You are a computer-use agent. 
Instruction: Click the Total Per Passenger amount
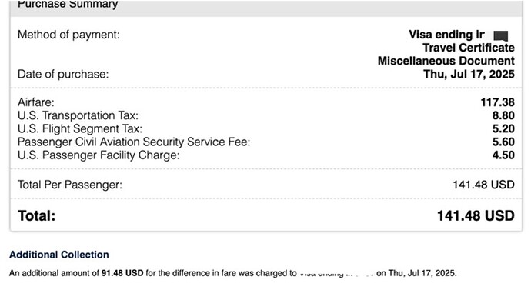pos(483,185)
